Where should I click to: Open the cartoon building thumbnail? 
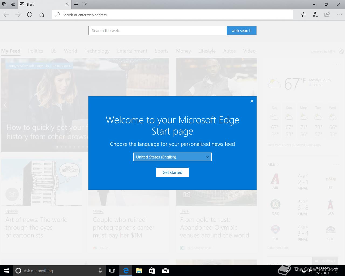(42, 182)
